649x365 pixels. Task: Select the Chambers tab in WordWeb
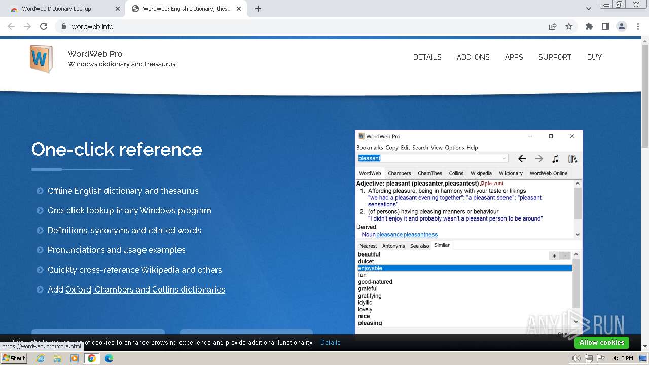click(x=399, y=173)
